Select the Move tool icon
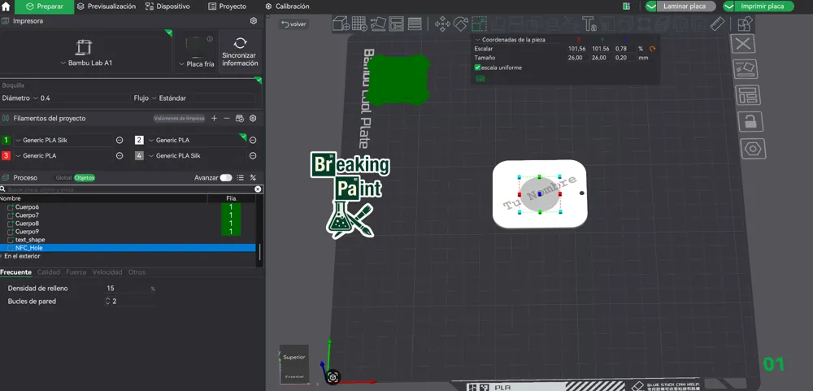Viewport: 813px width, 391px height. coord(442,24)
